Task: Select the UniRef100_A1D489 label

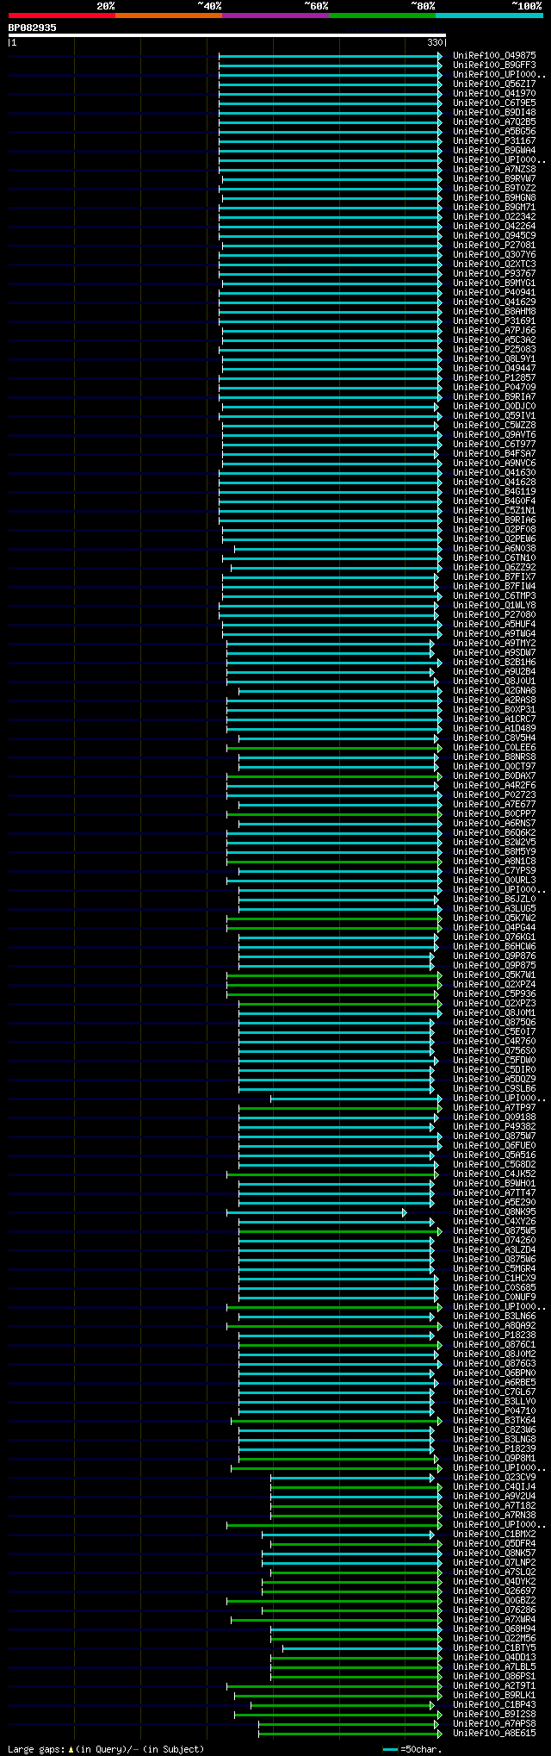Action: click(494, 728)
